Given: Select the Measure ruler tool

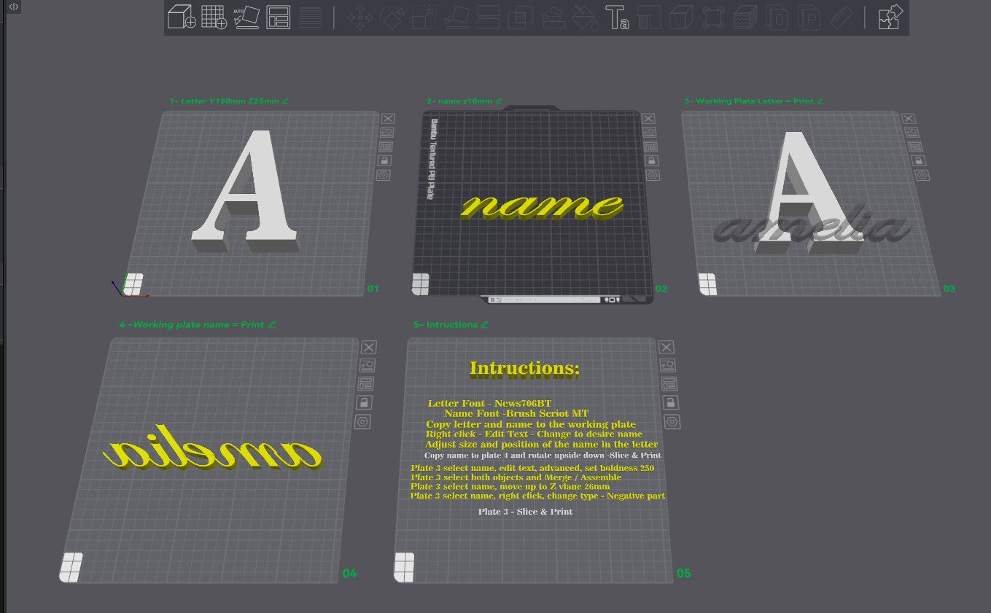Looking at the screenshot, I should pos(841,17).
